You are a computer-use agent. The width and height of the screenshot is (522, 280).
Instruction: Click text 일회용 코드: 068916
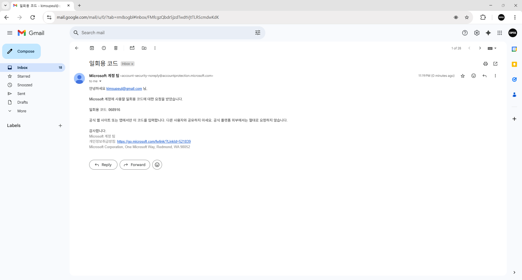105,110
